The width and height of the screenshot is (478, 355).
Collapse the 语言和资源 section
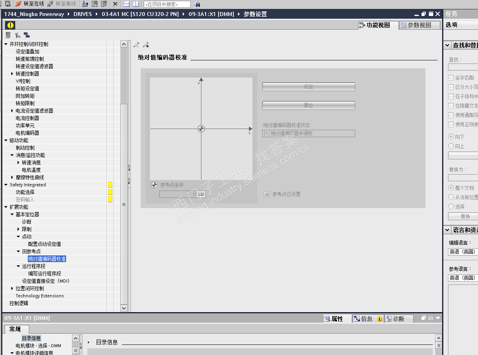tap(448, 230)
